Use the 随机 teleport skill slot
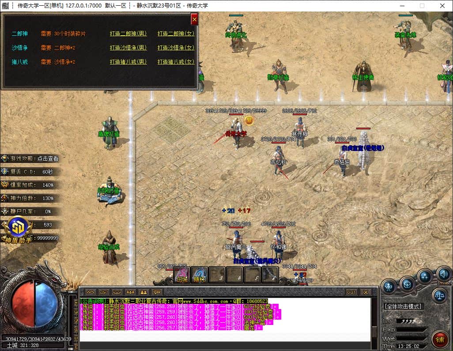The width and height of the screenshot is (453, 351). pyautogui.click(x=199, y=275)
